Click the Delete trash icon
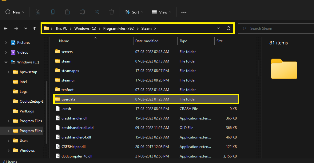The image size is (314, 163). pos(112,12)
